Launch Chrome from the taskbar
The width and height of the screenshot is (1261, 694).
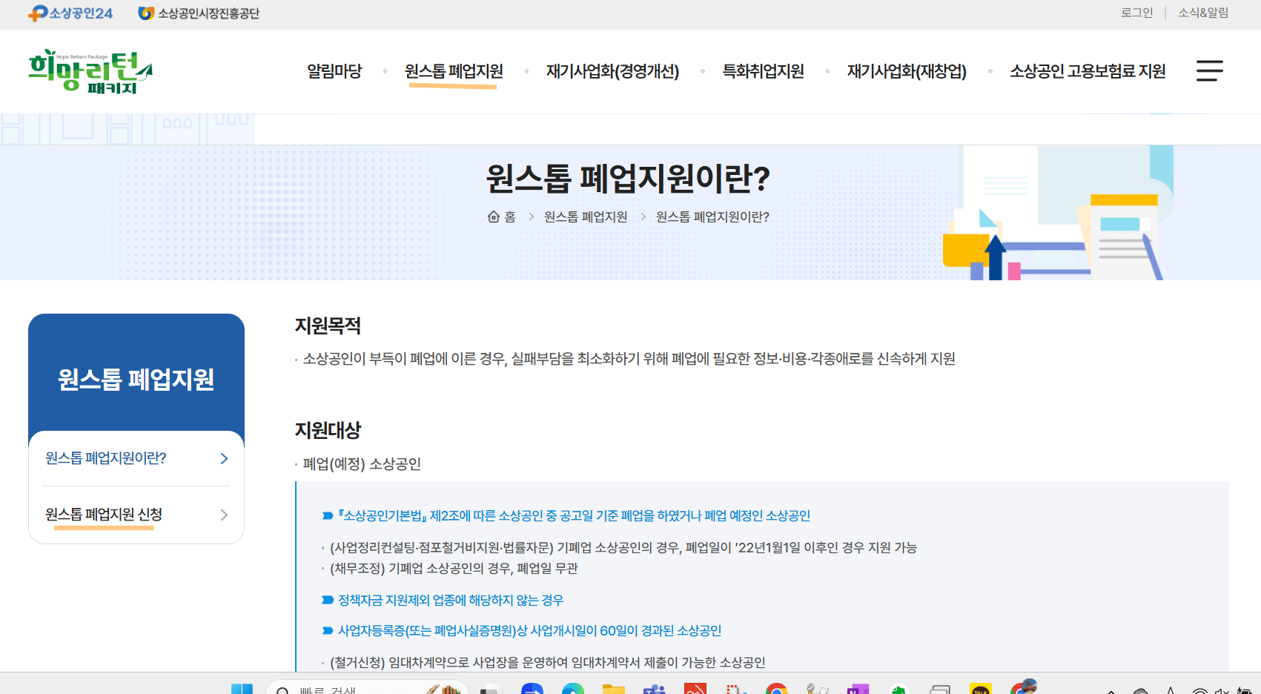click(x=777, y=688)
